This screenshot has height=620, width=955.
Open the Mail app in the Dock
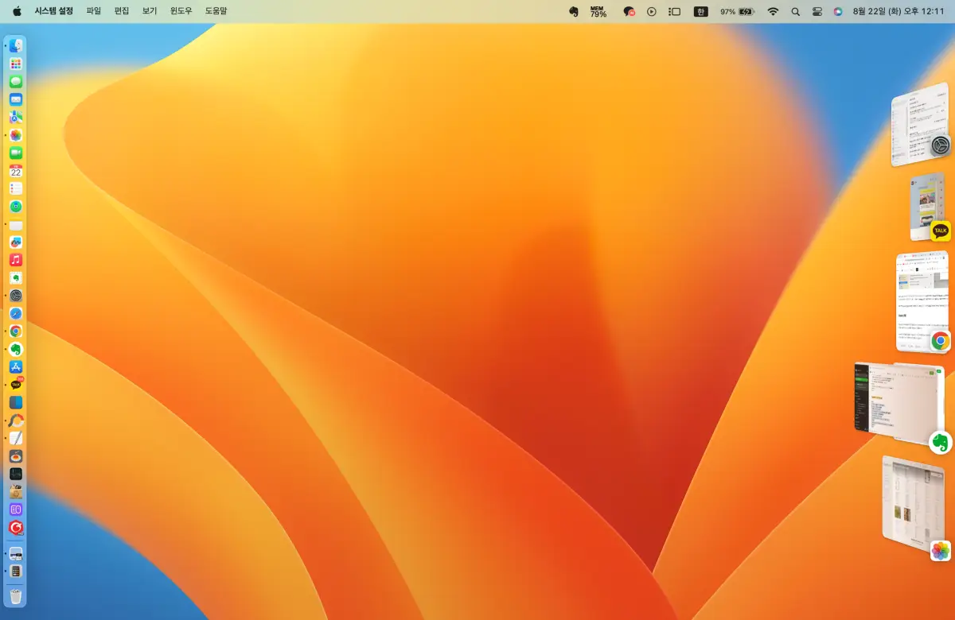pos(16,99)
